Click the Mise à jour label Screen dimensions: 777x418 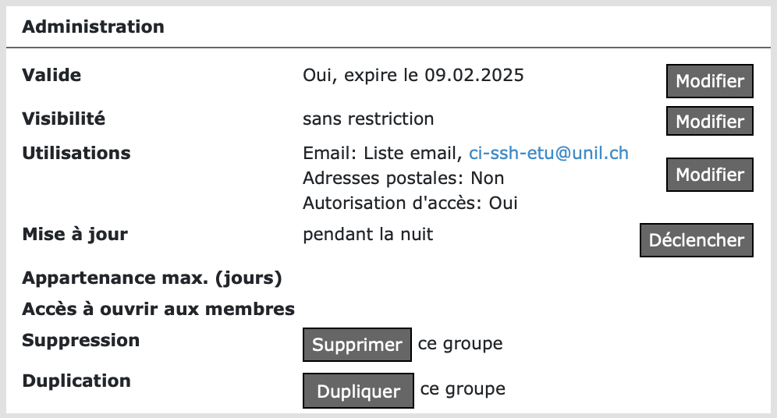pyautogui.click(x=75, y=234)
